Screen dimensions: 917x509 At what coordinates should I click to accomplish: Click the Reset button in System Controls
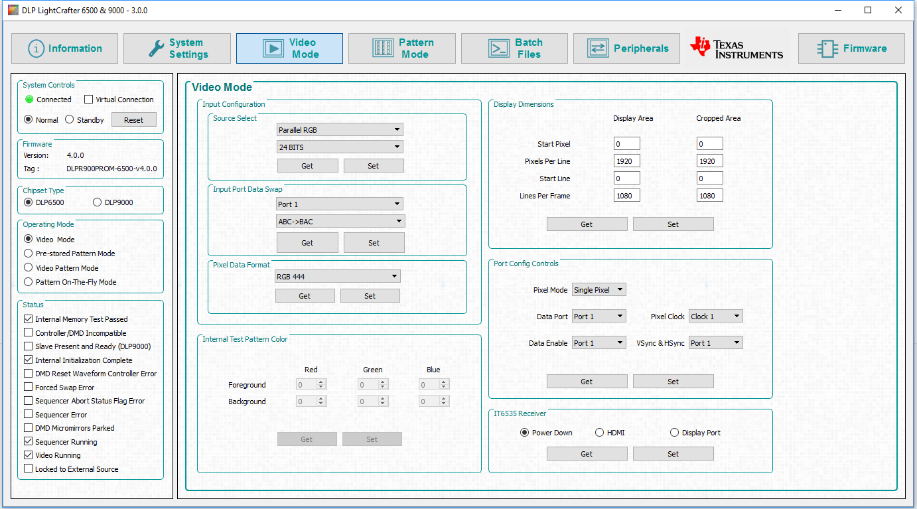click(x=133, y=120)
